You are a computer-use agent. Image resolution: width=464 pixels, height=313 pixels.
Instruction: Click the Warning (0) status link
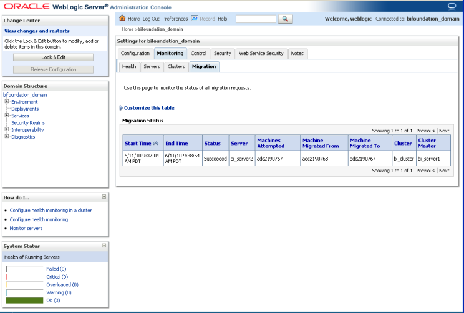click(x=59, y=292)
